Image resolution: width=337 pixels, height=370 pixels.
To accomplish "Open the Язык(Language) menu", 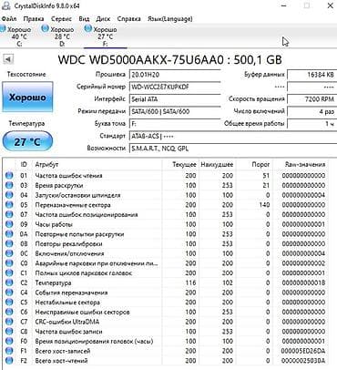I will (169, 19).
